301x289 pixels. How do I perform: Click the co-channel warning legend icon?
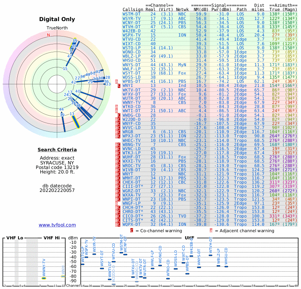click(132, 230)
